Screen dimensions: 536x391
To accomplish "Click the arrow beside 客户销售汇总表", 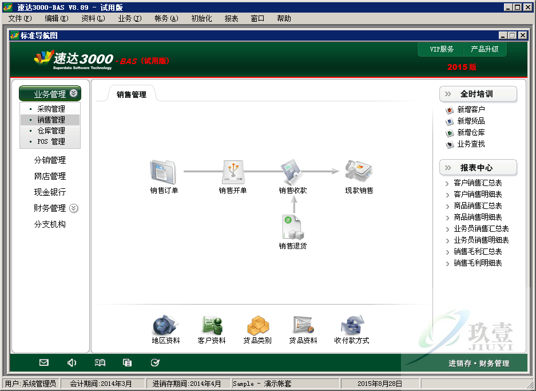I will pos(447,184).
